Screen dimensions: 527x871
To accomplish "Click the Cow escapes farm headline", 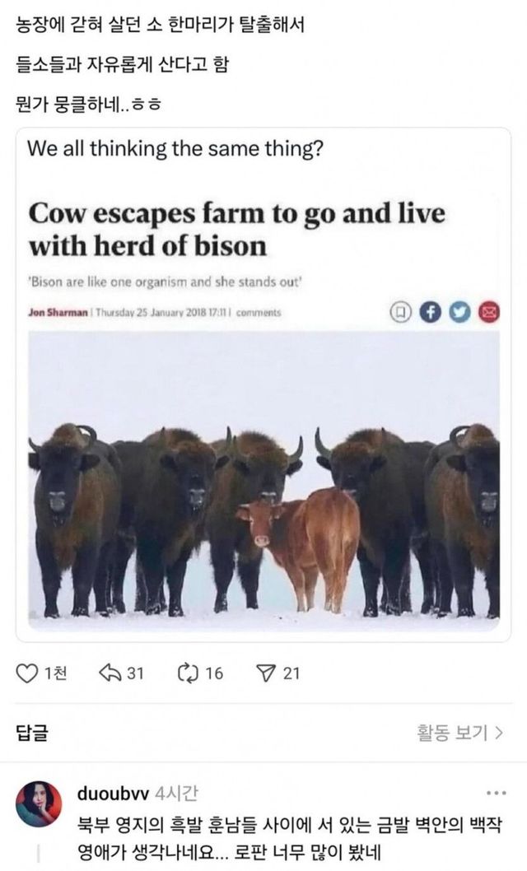I will 236,230.
